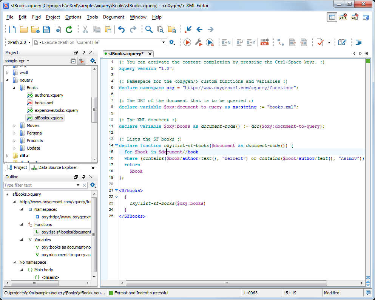Open Outline filter history dropdown
Viewport: 375px width, 300px height.
(x=78, y=185)
